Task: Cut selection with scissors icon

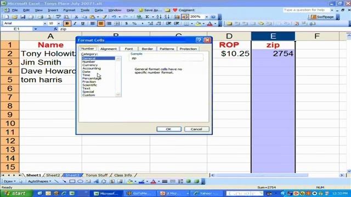Action: click(x=76, y=17)
